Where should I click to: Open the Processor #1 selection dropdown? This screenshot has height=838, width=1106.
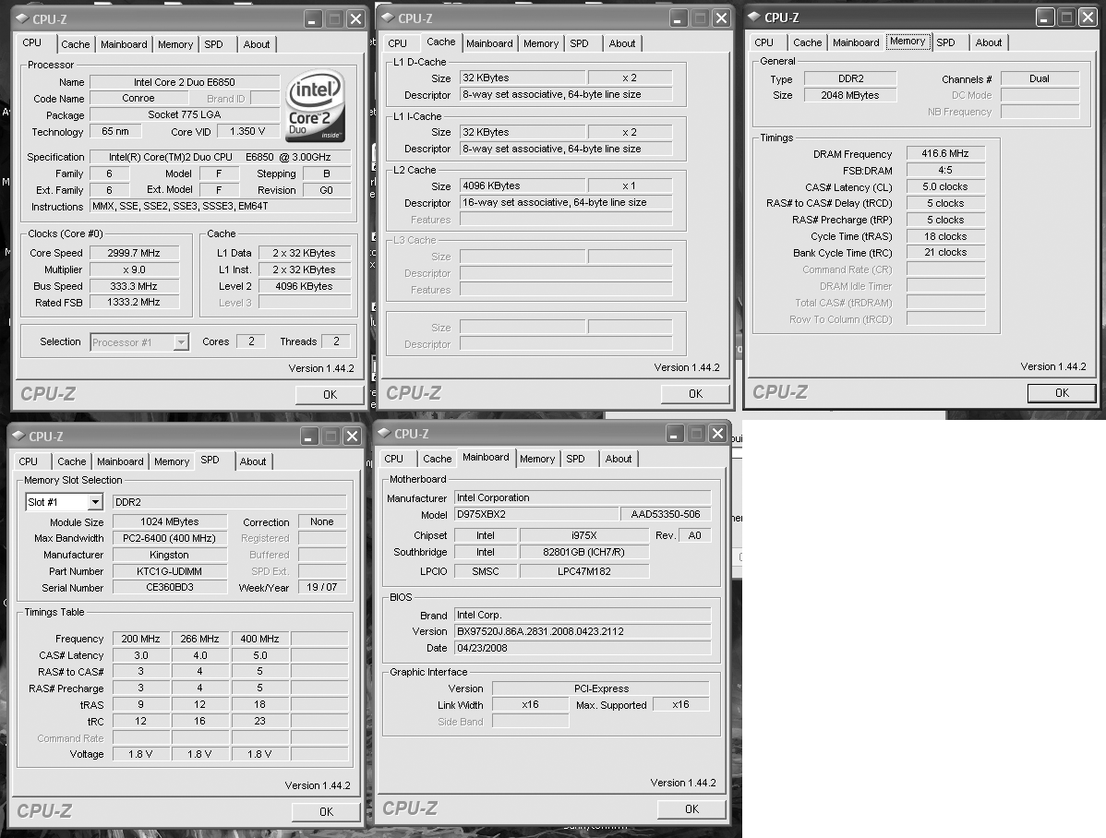[181, 342]
